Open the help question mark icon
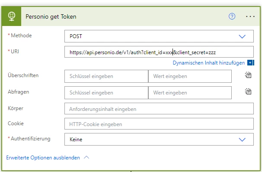 coord(232,16)
